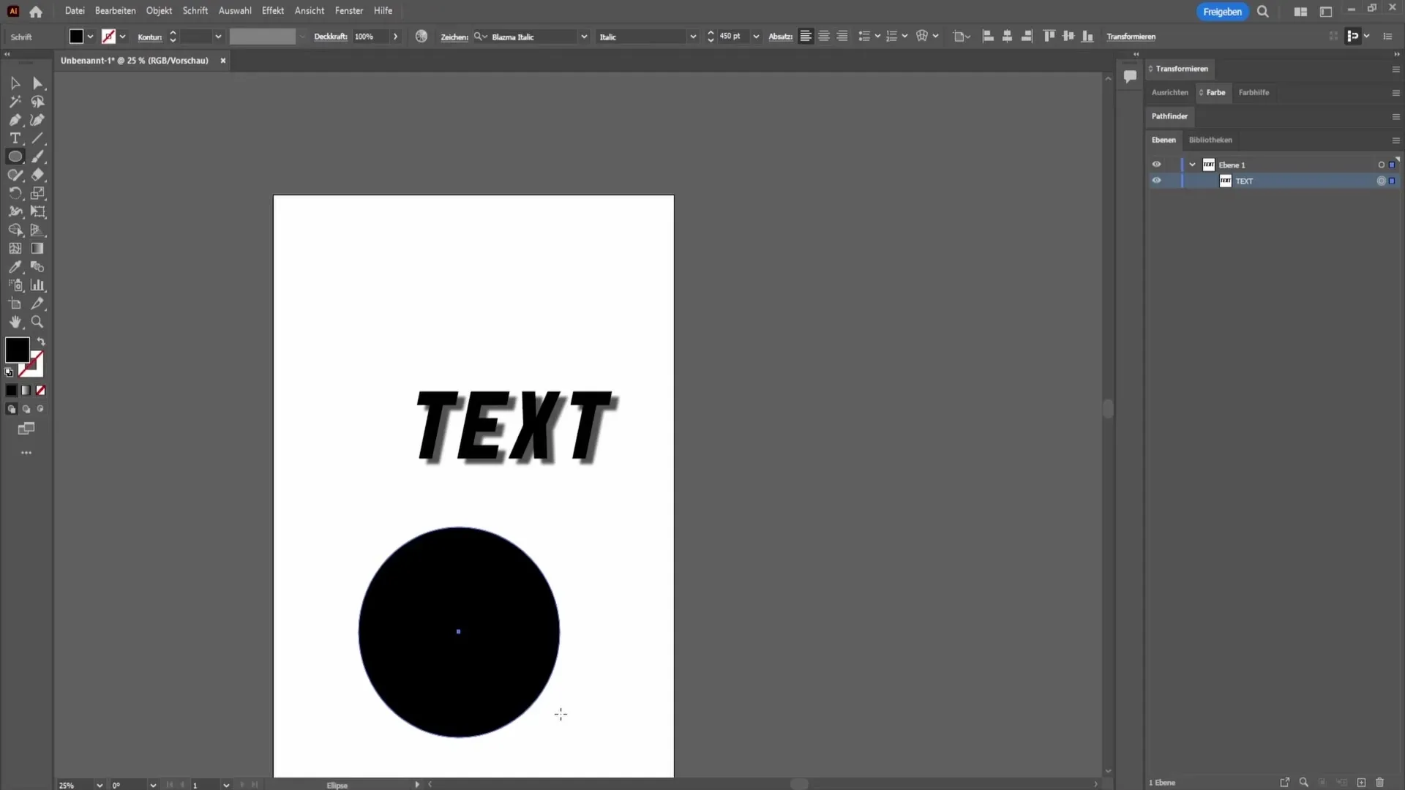Image resolution: width=1405 pixels, height=790 pixels.
Task: Select the Zoom tool
Action: (38, 322)
